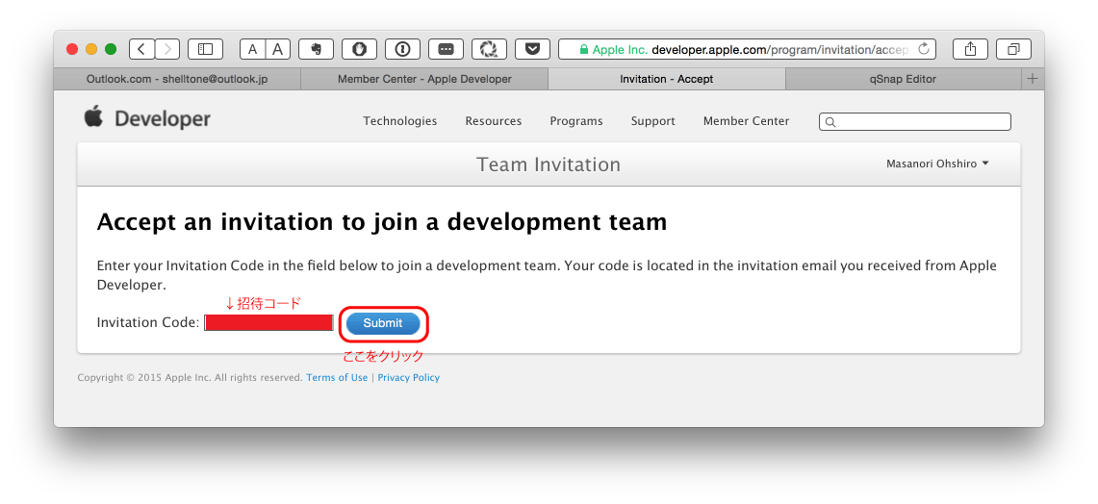Switch to the qSnap Editor tab
This screenshot has width=1098, height=504.
902,79
